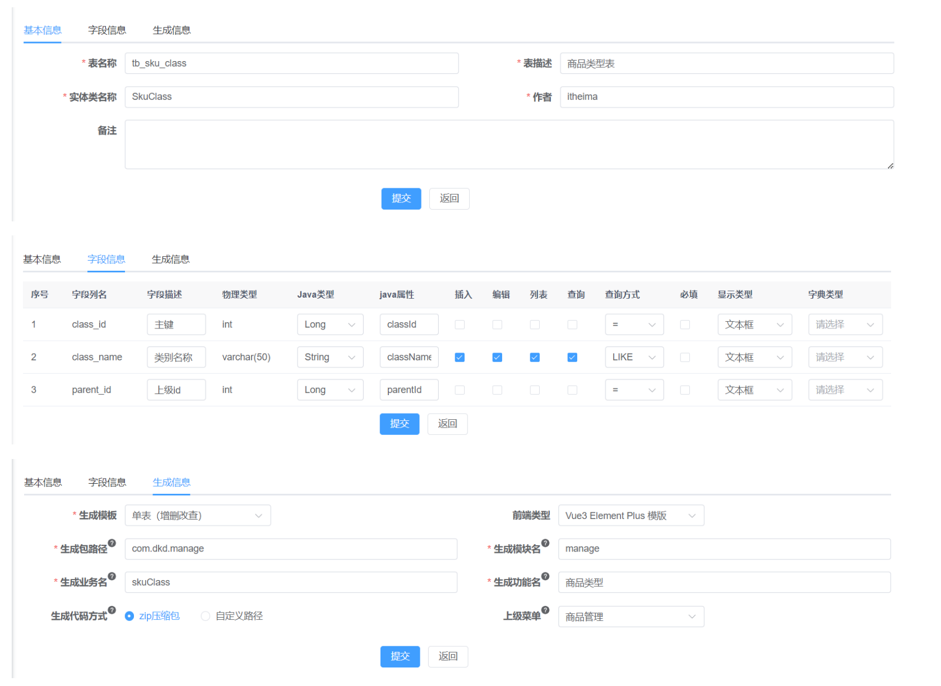Click help icon beside 生成模块名 field

coord(546,542)
